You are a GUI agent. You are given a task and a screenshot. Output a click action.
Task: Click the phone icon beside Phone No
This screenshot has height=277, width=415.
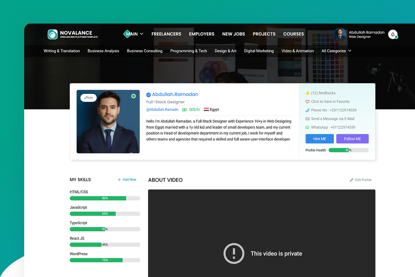click(x=307, y=110)
